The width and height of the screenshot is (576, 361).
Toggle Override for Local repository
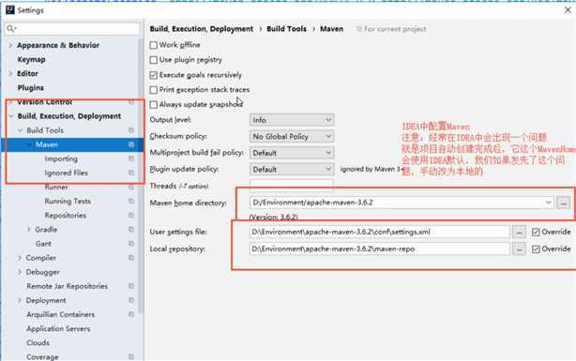[536, 249]
